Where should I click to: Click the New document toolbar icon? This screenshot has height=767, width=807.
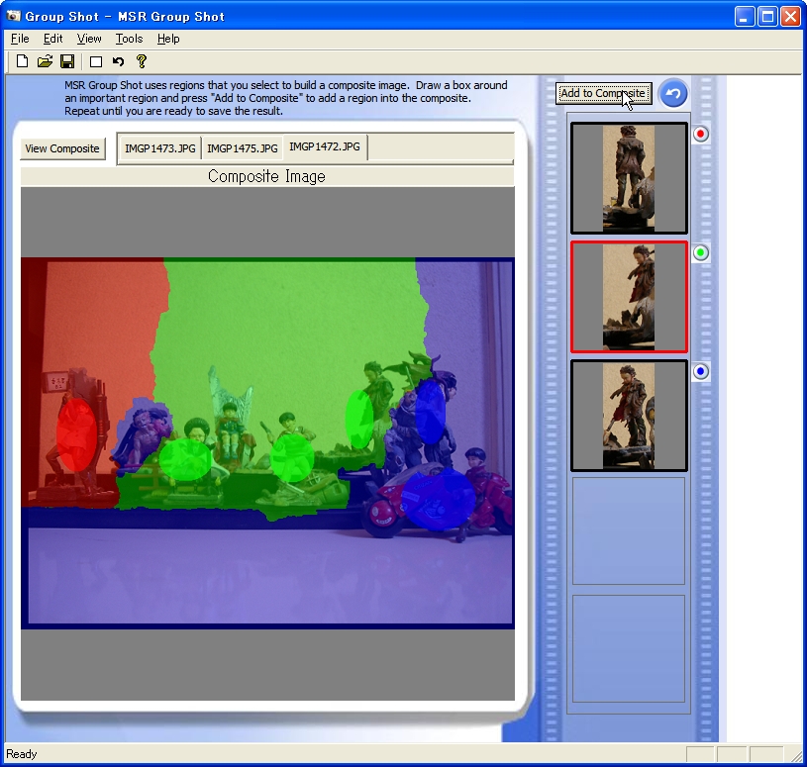pos(22,61)
